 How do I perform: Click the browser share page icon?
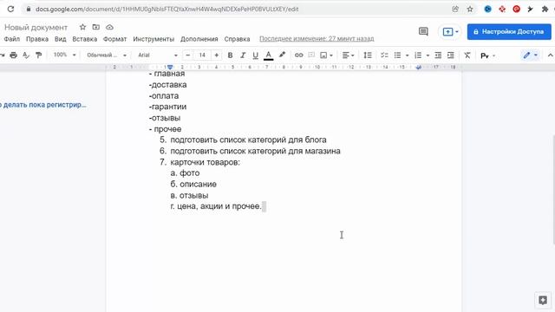coord(455,10)
